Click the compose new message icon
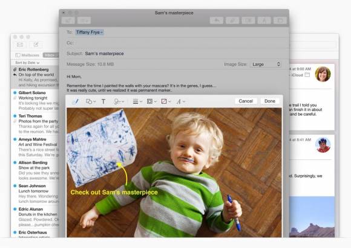 click(x=36, y=45)
